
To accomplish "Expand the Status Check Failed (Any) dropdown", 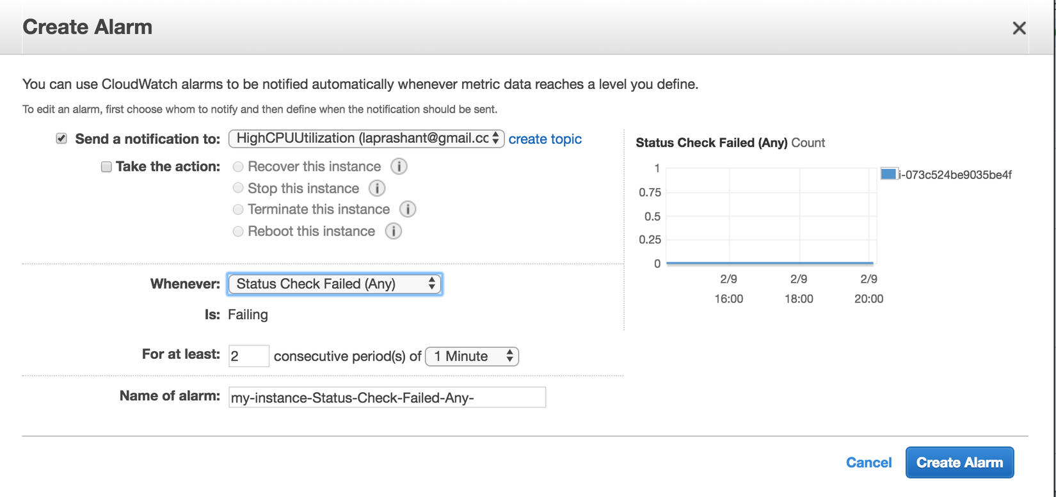I will (335, 284).
